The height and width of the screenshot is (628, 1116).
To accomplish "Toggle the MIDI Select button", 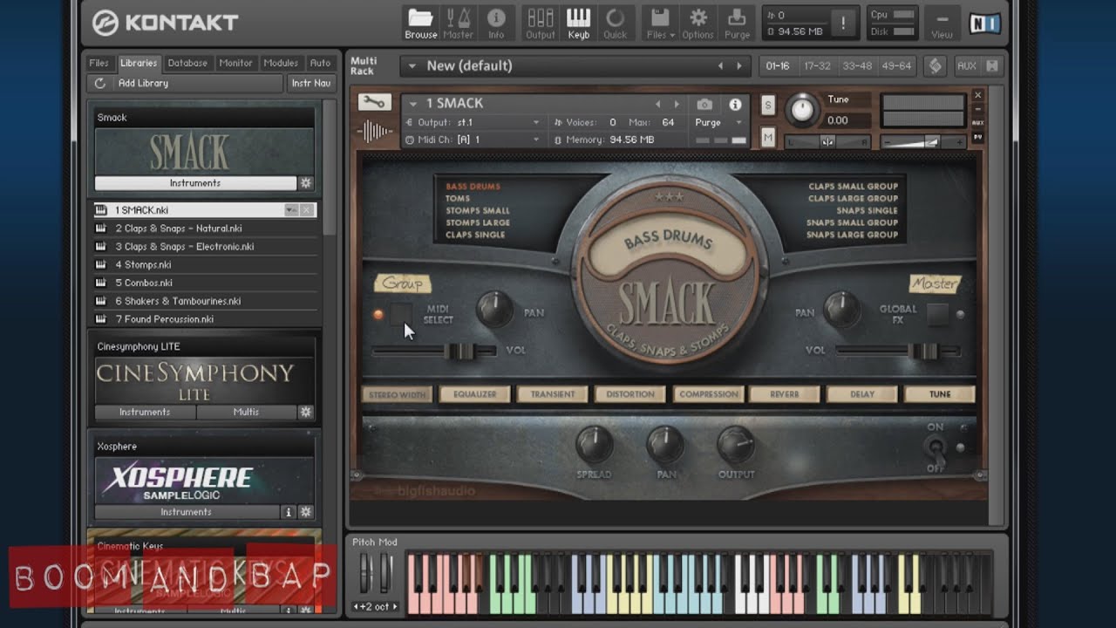I will [400, 314].
